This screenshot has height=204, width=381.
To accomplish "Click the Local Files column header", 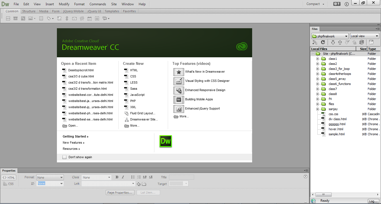I will pyautogui.click(x=333, y=49).
